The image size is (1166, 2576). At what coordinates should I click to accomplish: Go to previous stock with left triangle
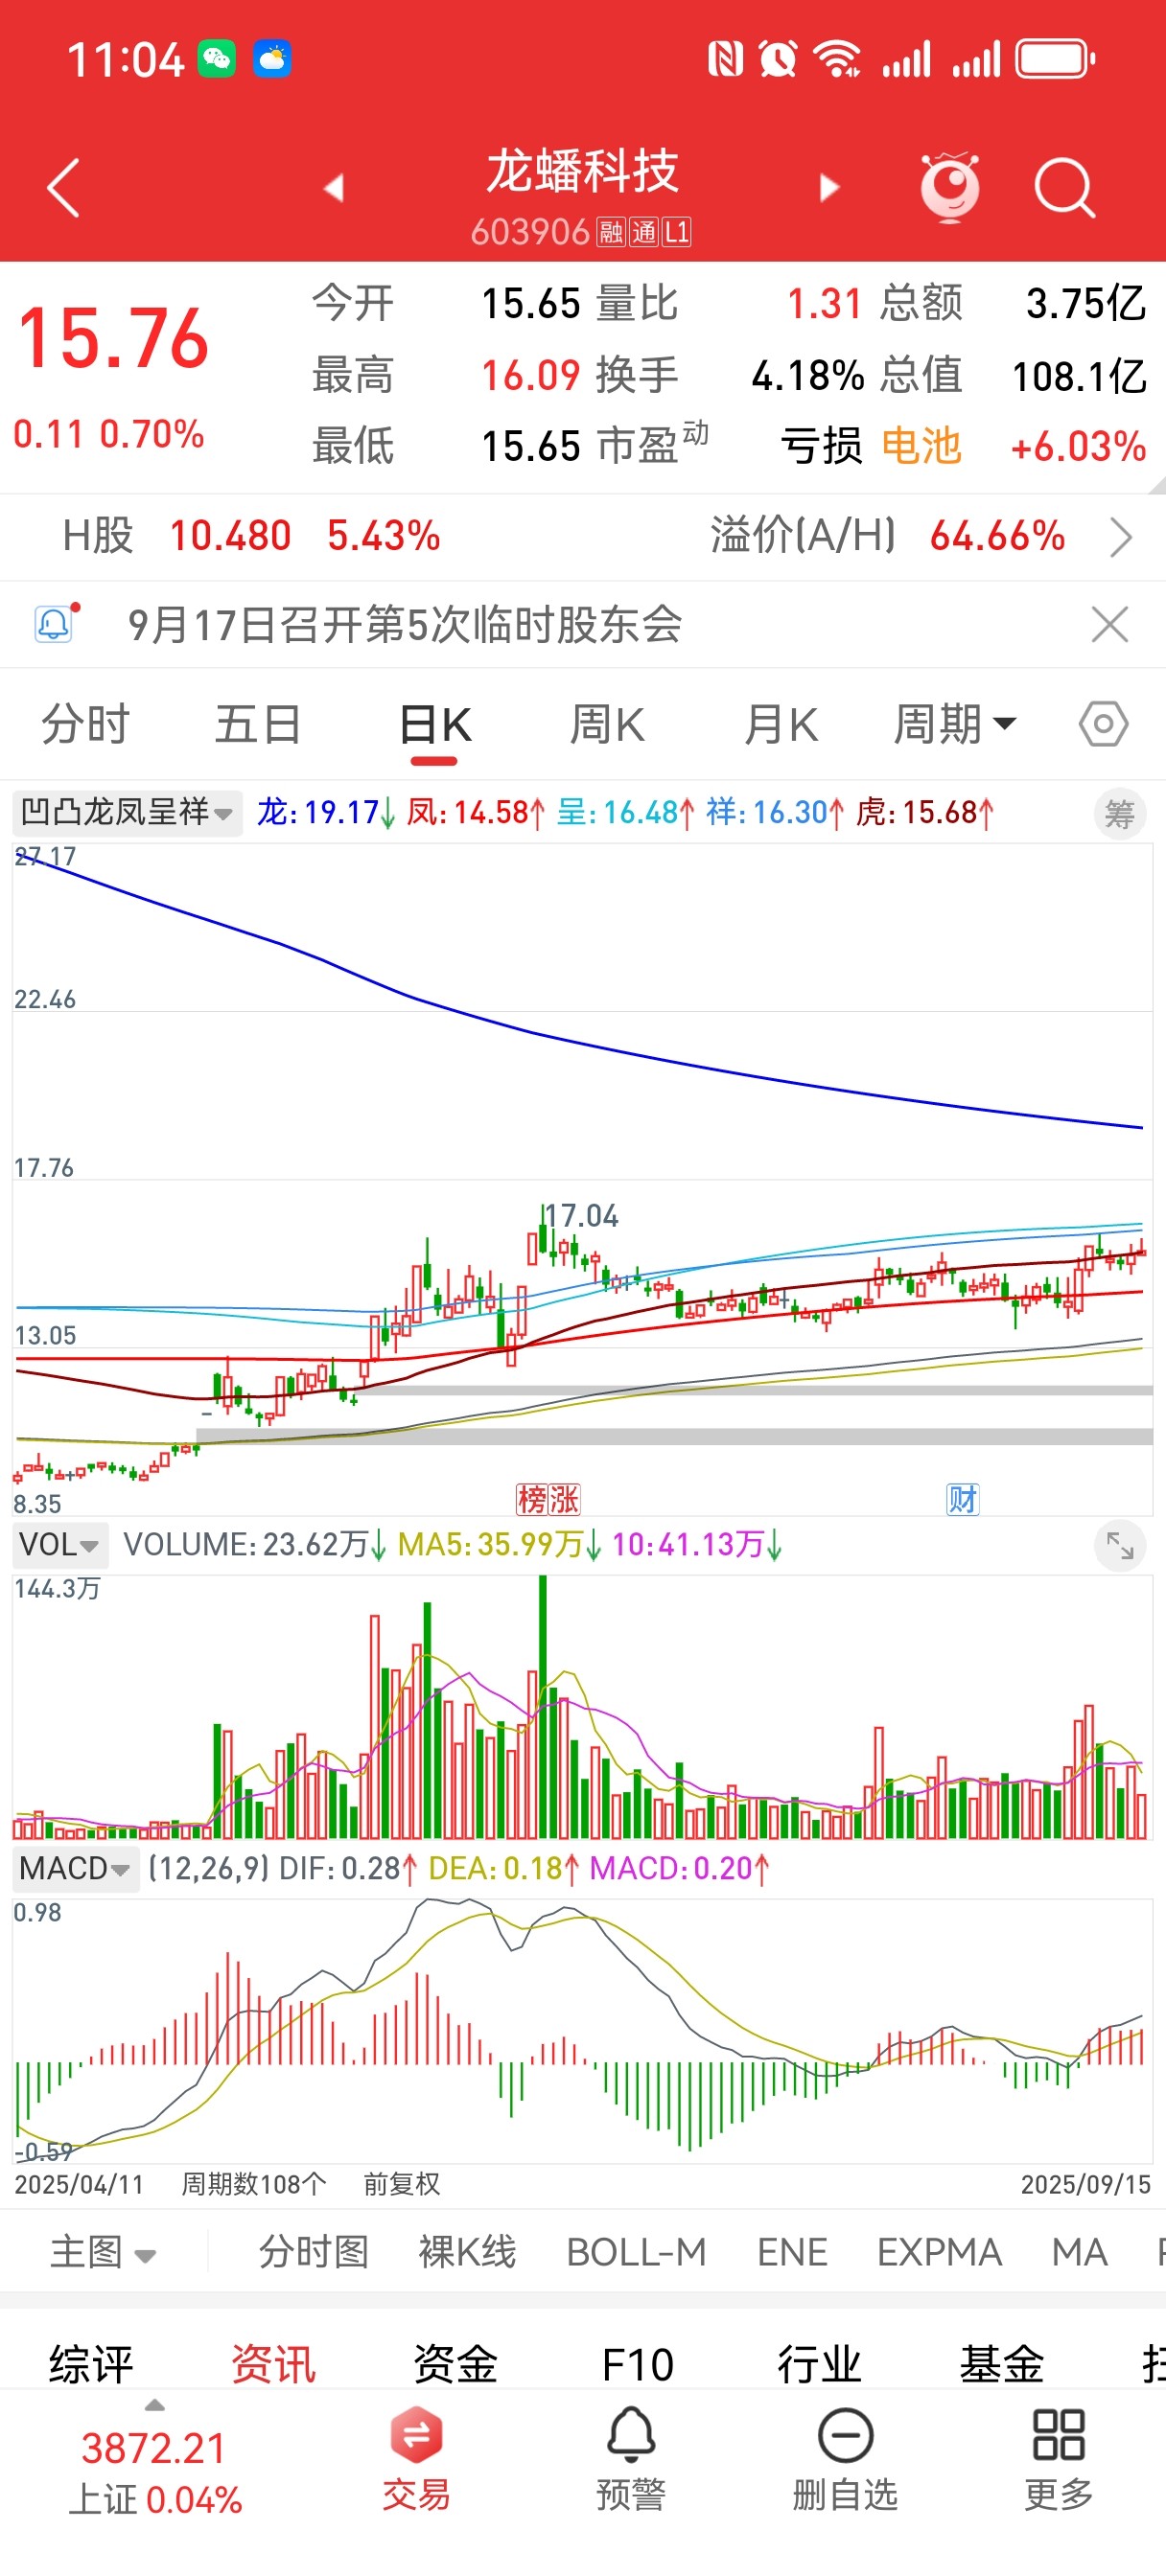coord(335,188)
